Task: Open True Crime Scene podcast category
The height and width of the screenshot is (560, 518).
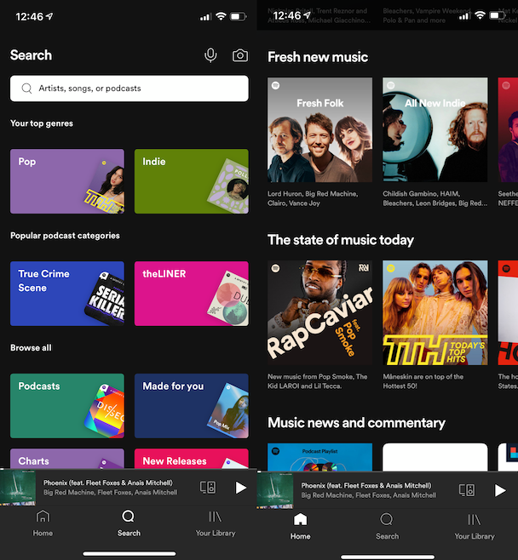Action: pos(67,294)
